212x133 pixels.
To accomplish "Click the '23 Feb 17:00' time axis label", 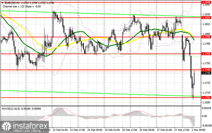I will pyautogui.click(x=77, y=130).
